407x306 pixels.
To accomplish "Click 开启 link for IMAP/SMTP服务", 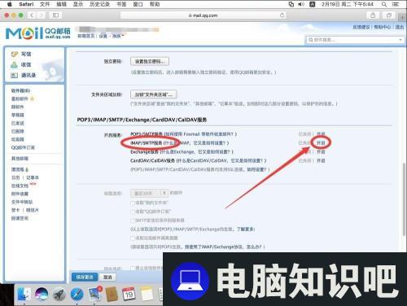I will pyautogui.click(x=321, y=142).
